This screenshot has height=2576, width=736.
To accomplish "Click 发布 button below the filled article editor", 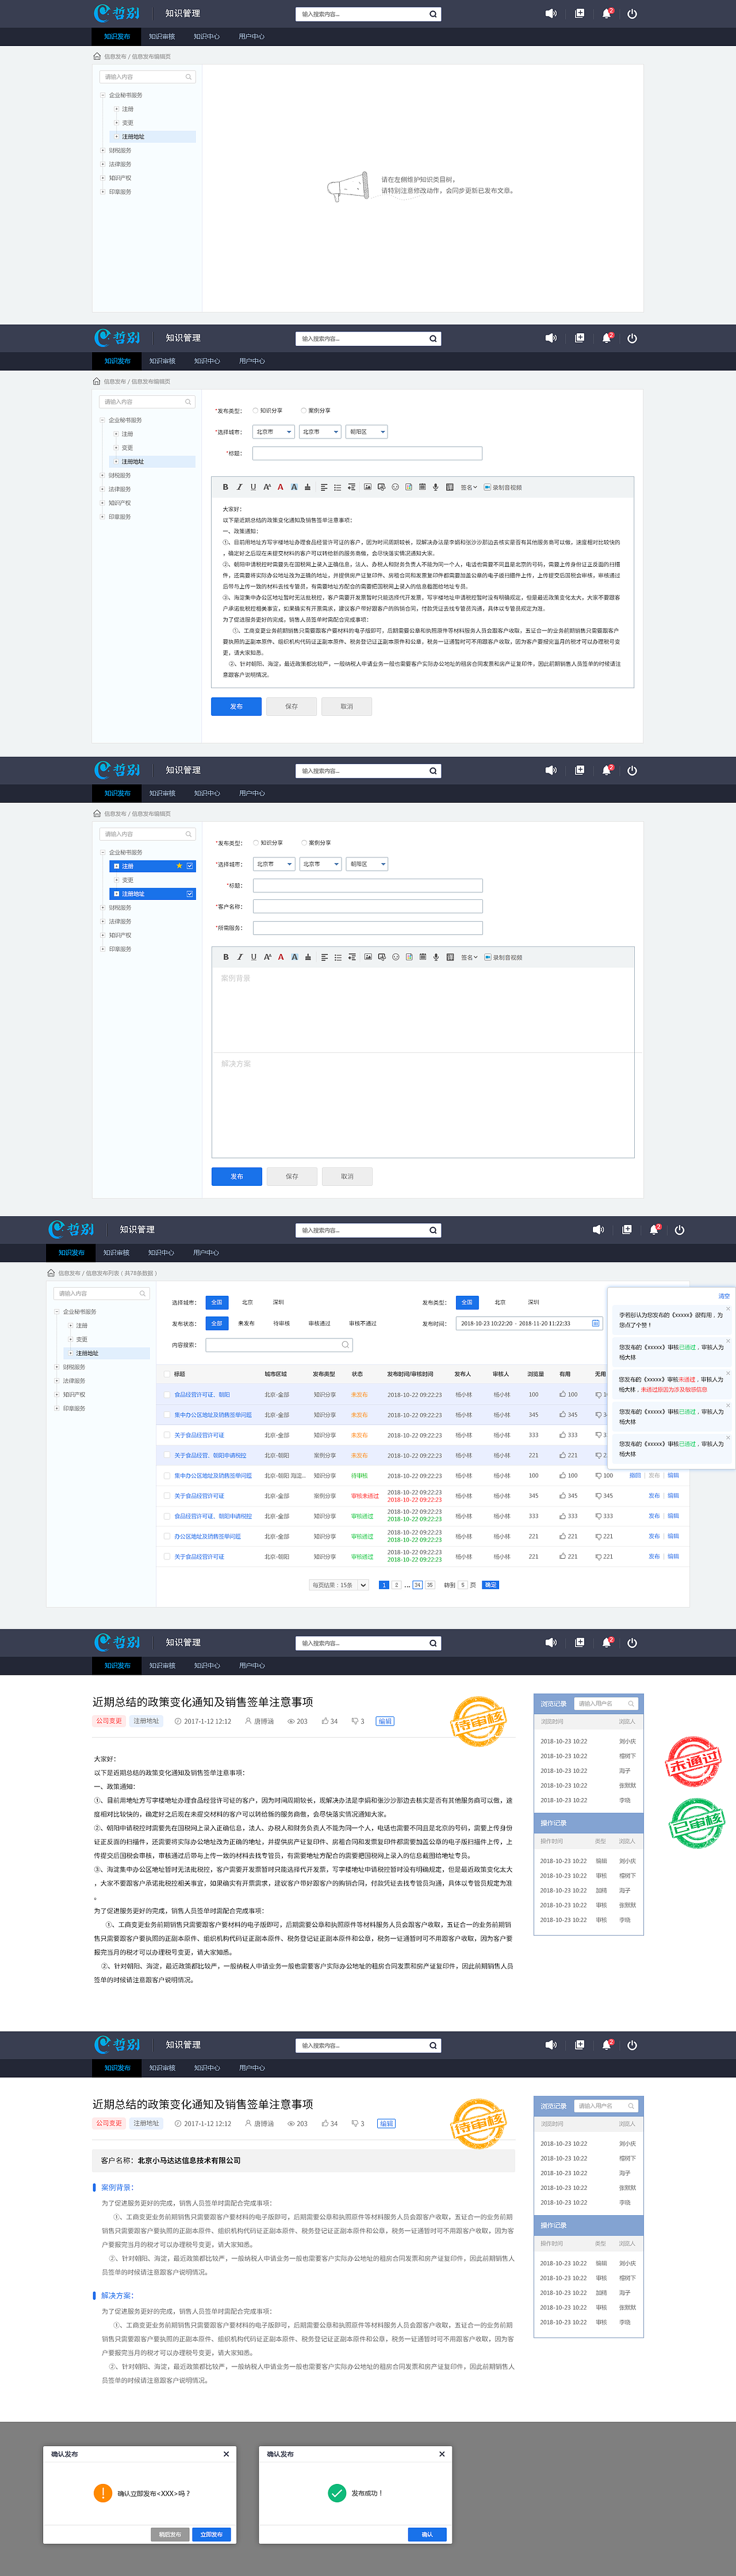I will [x=236, y=706].
